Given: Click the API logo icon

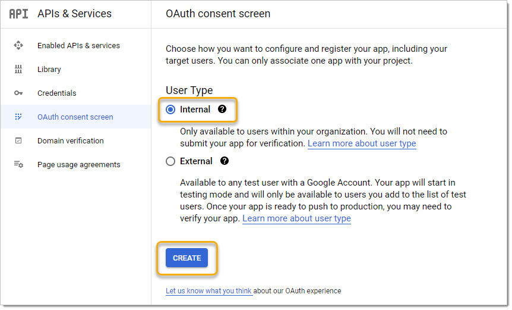Looking at the screenshot, I should coord(18,14).
